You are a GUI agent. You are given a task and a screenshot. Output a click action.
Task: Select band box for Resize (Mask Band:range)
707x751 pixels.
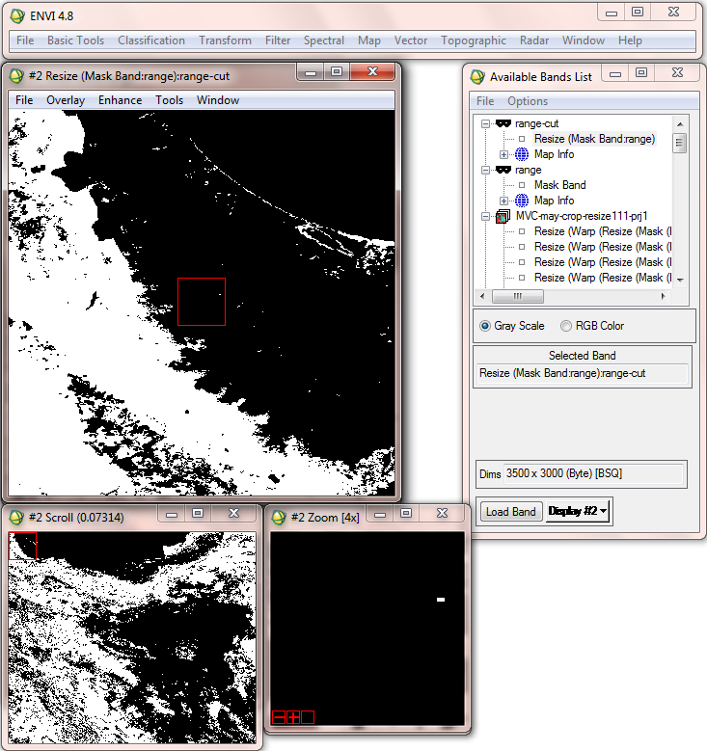click(522, 139)
